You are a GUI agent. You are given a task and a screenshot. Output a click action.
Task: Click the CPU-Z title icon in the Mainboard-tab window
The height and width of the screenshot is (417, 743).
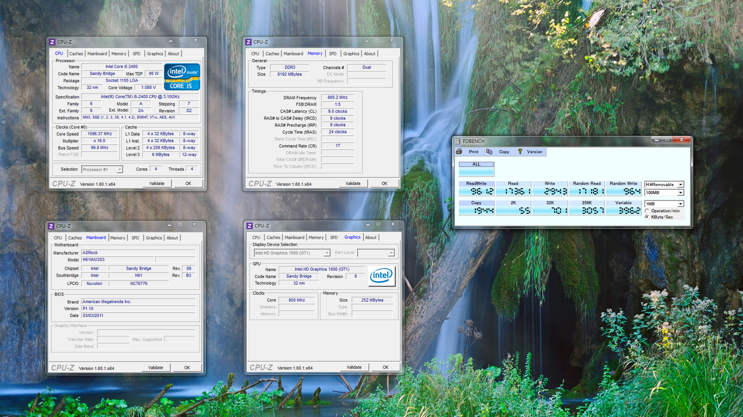(51, 226)
